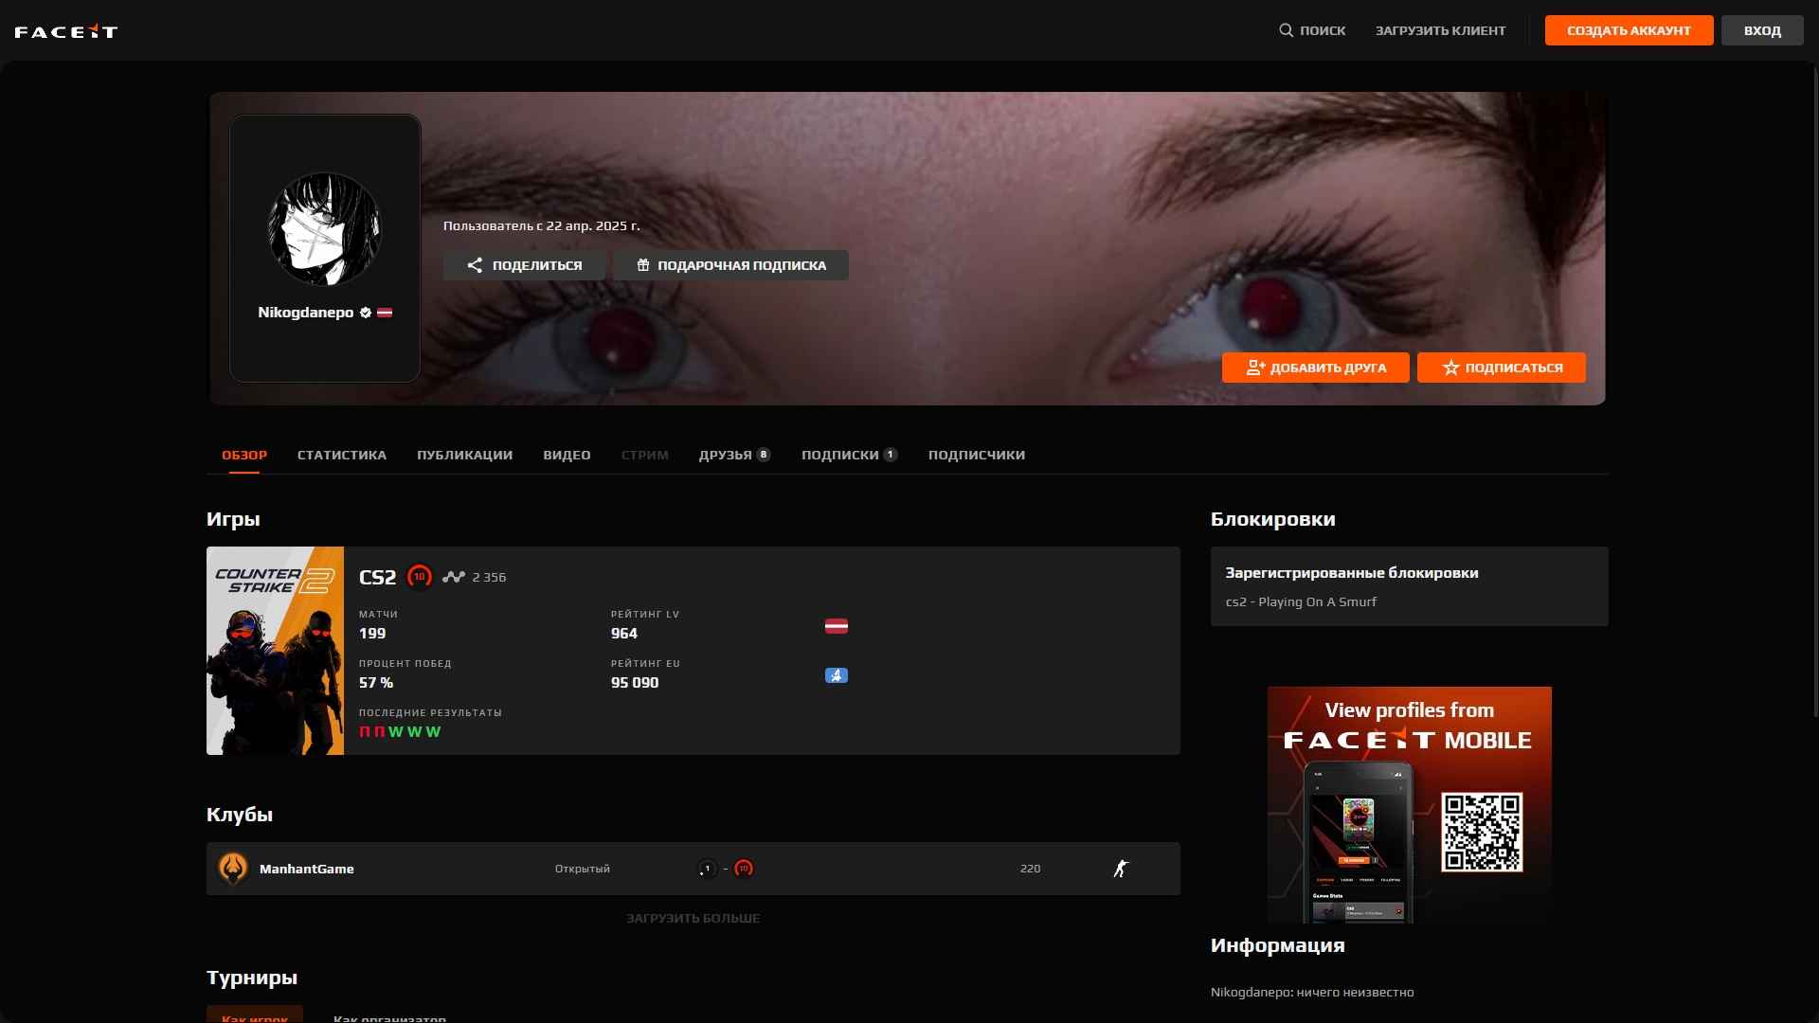Image resolution: width=1819 pixels, height=1023 pixels.
Task: Click the CS game icon in club row
Action: (1122, 869)
